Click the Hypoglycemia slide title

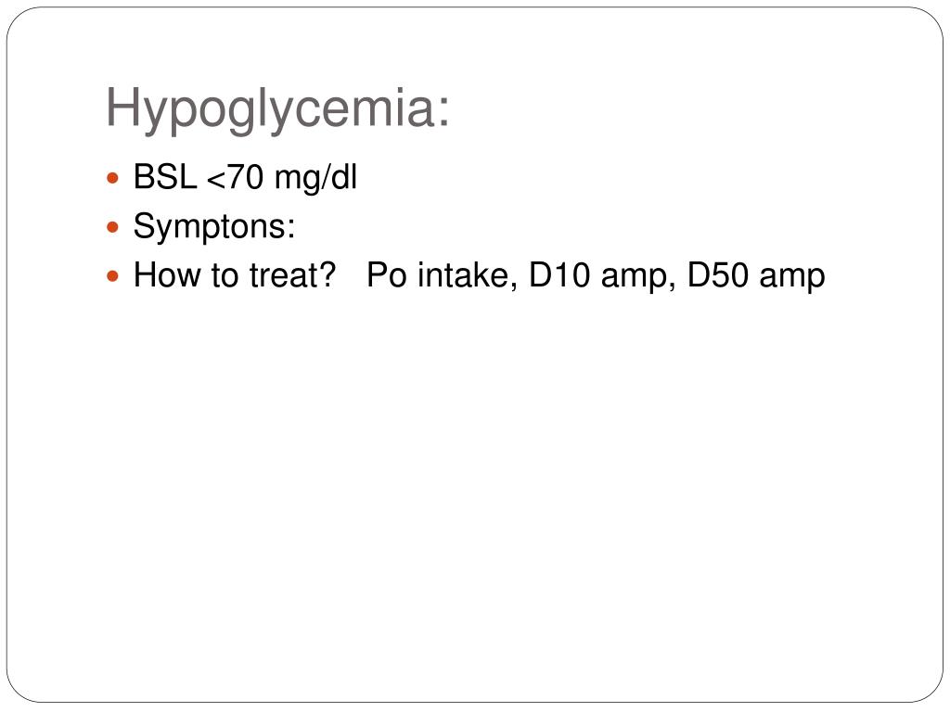coord(277,109)
